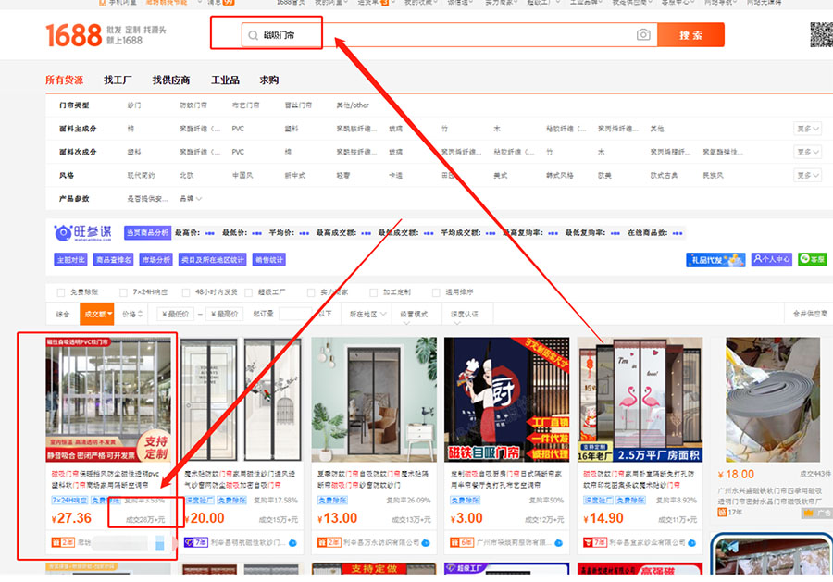The height and width of the screenshot is (582, 833).
Task: Click the QR code in top right
Action: [821, 34]
